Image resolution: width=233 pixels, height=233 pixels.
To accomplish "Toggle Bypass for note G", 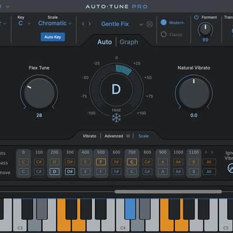I will click(x=132, y=162).
